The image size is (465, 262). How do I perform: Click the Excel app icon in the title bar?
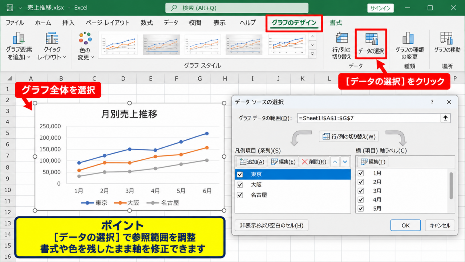click(10, 8)
